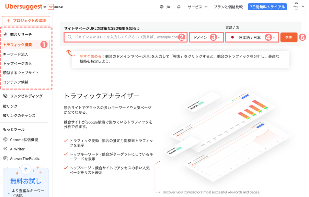
Task: Click the JA language label
Action: pos(168,7)
